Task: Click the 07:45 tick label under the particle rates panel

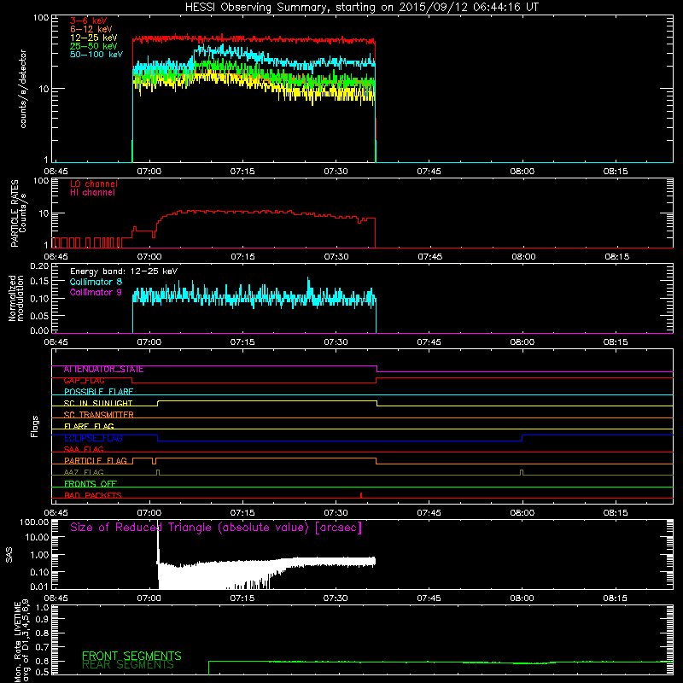Action: (430, 257)
